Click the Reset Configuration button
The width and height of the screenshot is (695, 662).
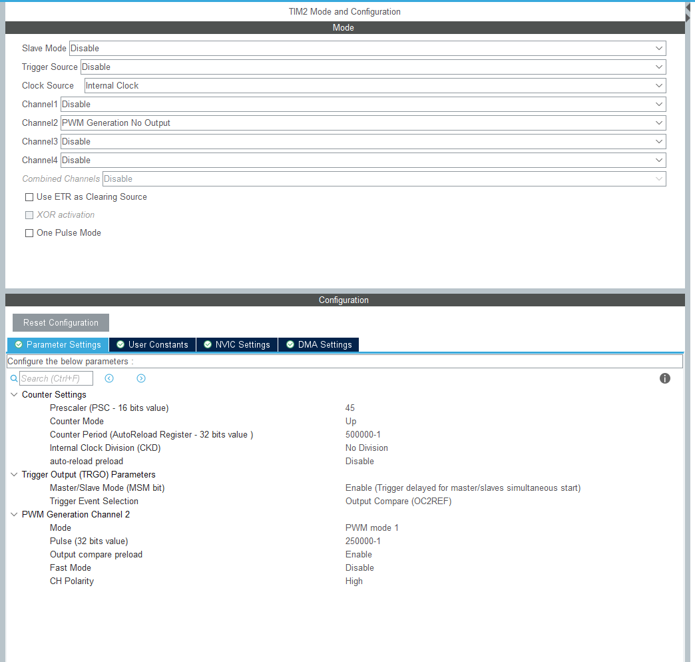(x=61, y=323)
